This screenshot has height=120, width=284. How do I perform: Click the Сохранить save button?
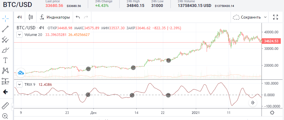pyautogui.click(x=247, y=17)
